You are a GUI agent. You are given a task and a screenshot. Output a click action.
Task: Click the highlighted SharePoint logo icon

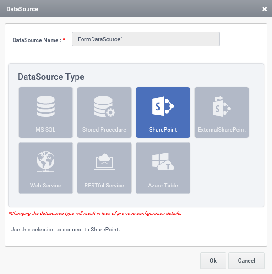coord(163,106)
